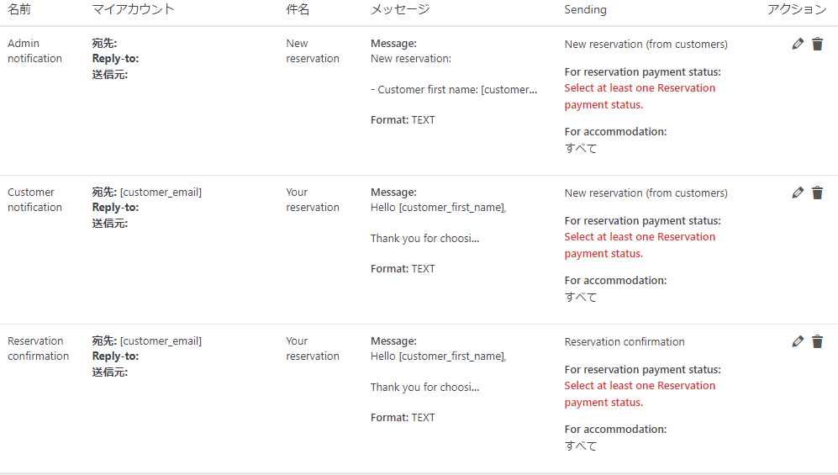This screenshot has width=838, height=475.
Task: Select the 件名 column header
Action: pyautogui.click(x=298, y=10)
